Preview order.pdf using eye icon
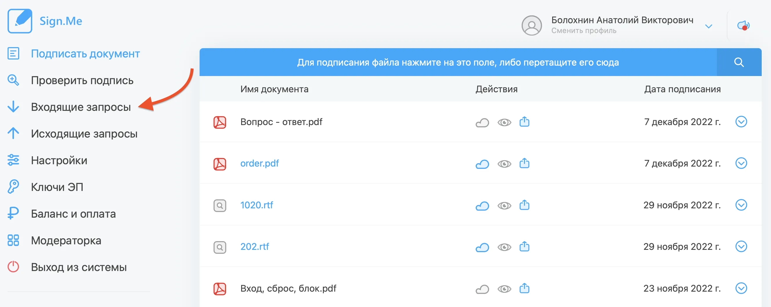The image size is (771, 307). tap(504, 164)
